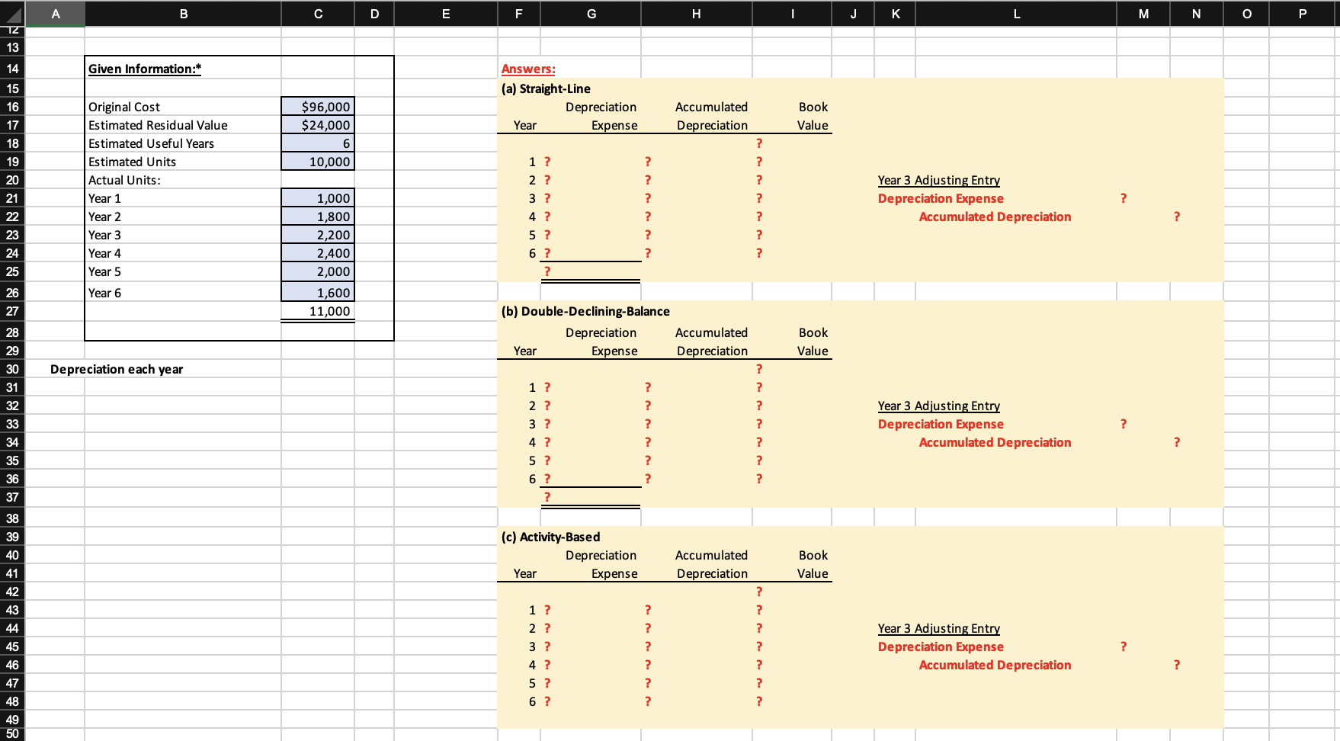Select the row 49 header
The height and width of the screenshot is (741, 1340).
pyautogui.click(x=12, y=720)
